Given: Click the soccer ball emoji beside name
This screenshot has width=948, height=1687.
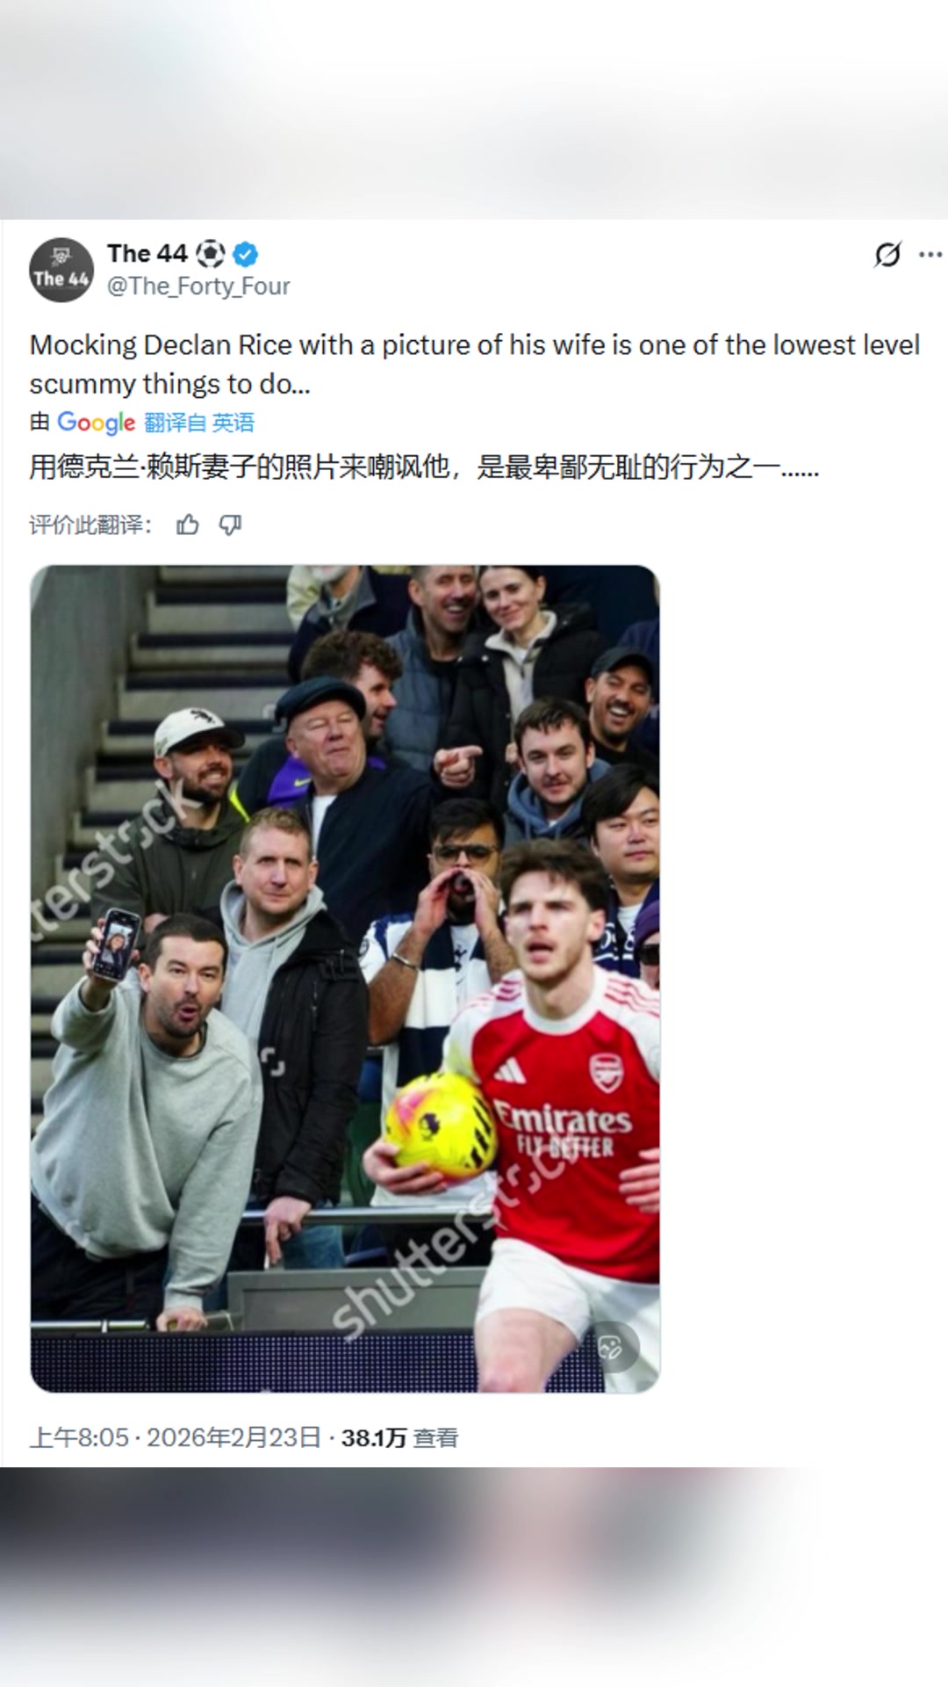Looking at the screenshot, I should point(211,255).
